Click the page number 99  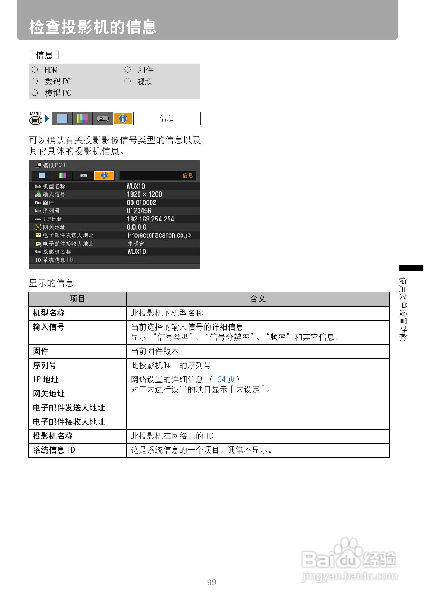tap(211, 582)
